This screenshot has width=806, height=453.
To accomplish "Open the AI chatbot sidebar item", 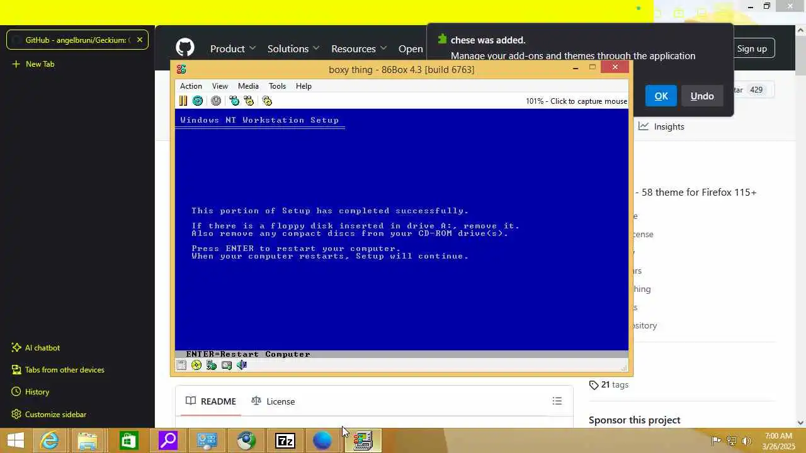I will pos(36,347).
